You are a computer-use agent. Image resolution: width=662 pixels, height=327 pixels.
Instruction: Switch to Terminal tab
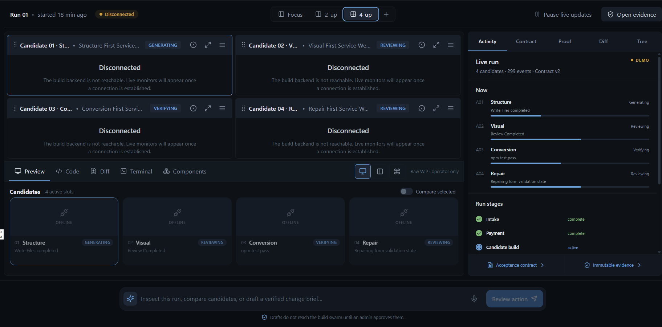136,171
